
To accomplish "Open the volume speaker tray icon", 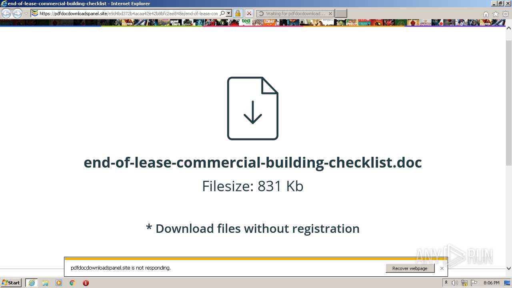I will [x=455, y=283].
